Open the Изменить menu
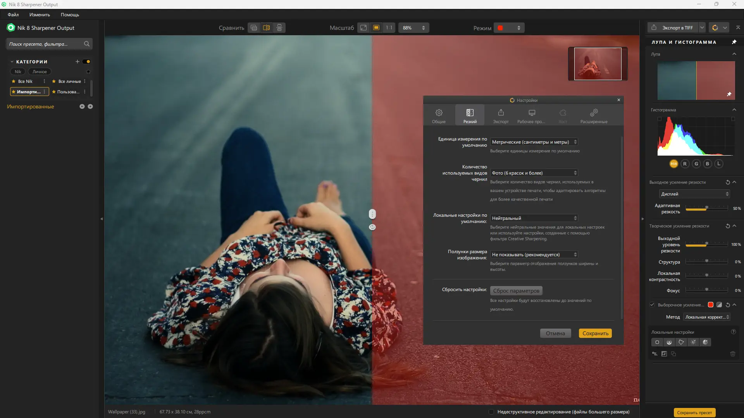744x418 pixels. click(40, 15)
